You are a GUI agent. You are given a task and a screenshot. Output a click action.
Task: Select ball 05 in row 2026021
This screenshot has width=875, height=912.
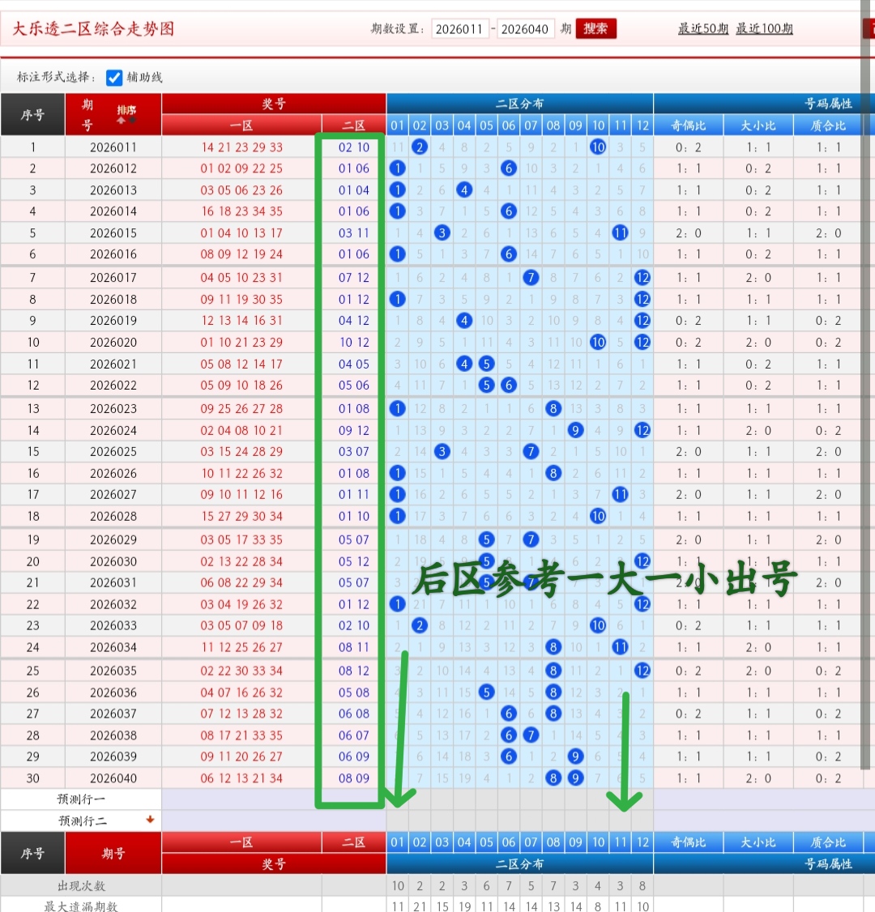[x=486, y=364]
